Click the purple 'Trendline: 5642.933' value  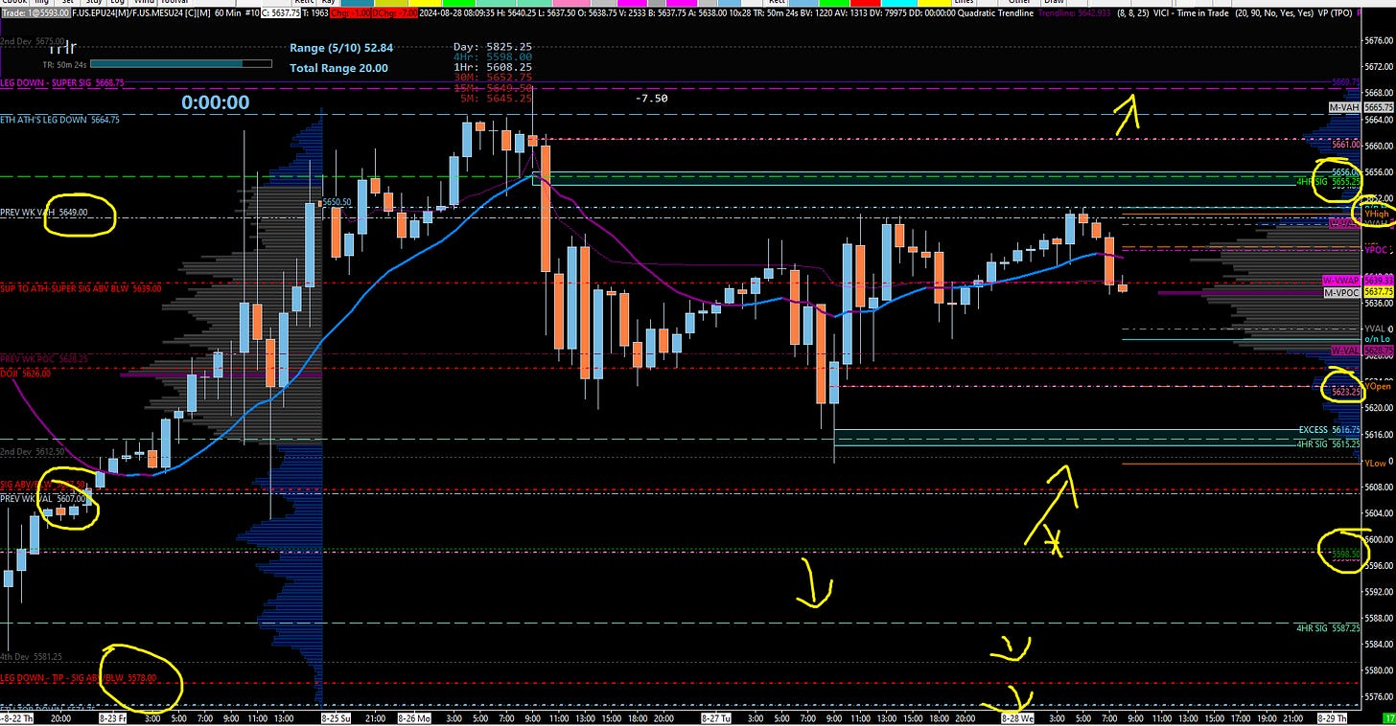tap(1074, 13)
